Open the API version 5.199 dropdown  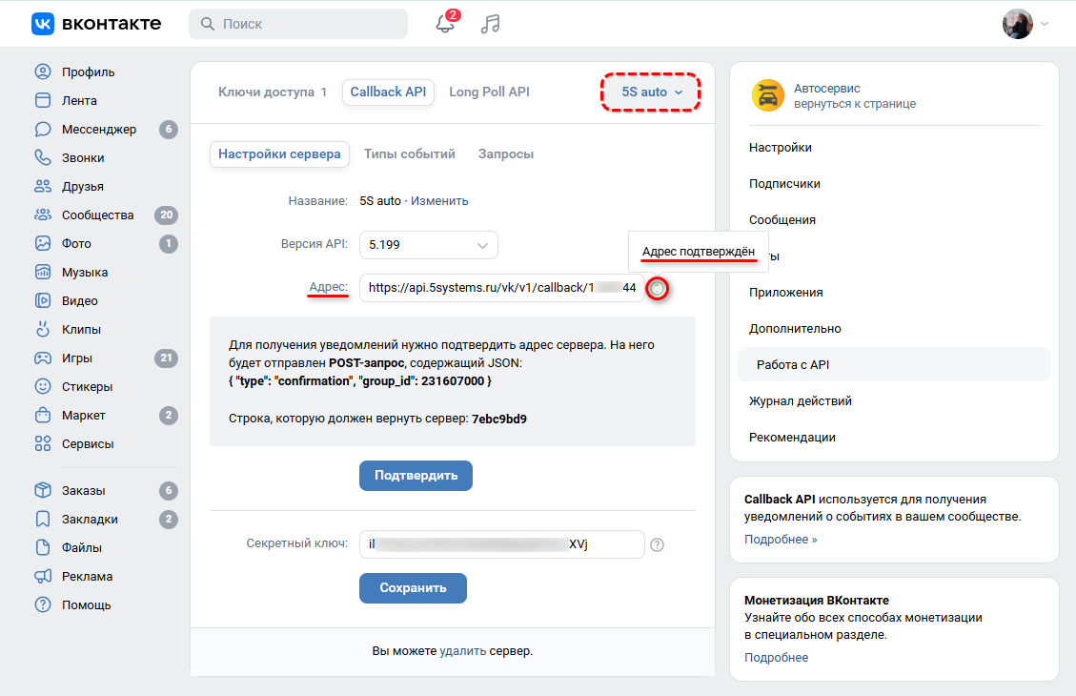(x=428, y=244)
